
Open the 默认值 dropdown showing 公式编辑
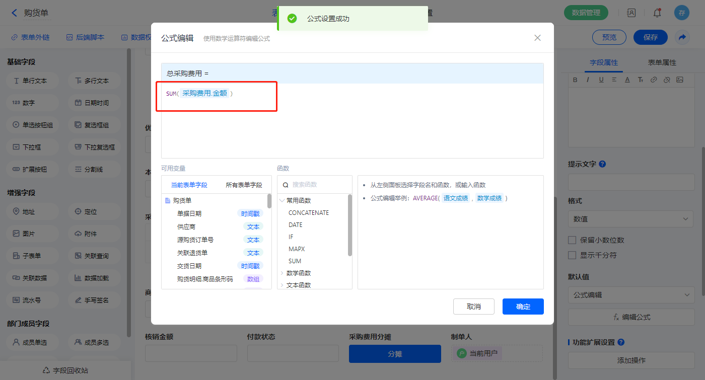click(630, 295)
